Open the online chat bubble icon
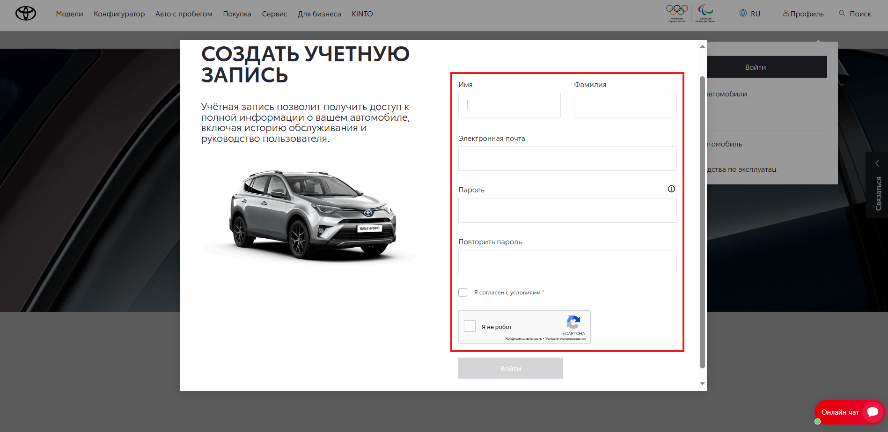888x432 pixels. click(x=873, y=412)
